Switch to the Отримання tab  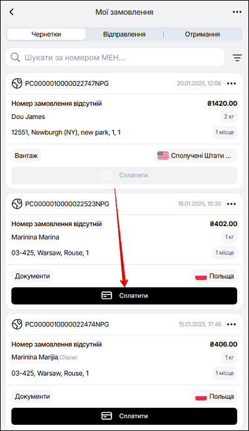pyautogui.click(x=202, y=34)
